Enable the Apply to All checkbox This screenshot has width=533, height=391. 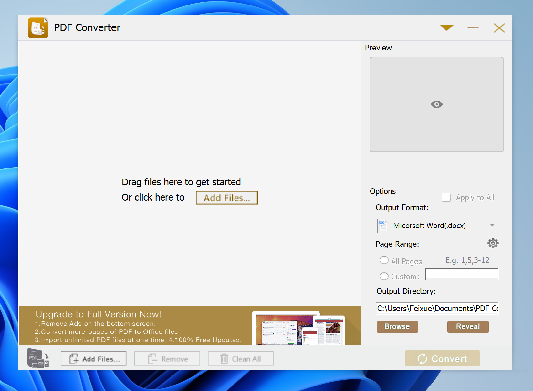[x=446, y=197]
